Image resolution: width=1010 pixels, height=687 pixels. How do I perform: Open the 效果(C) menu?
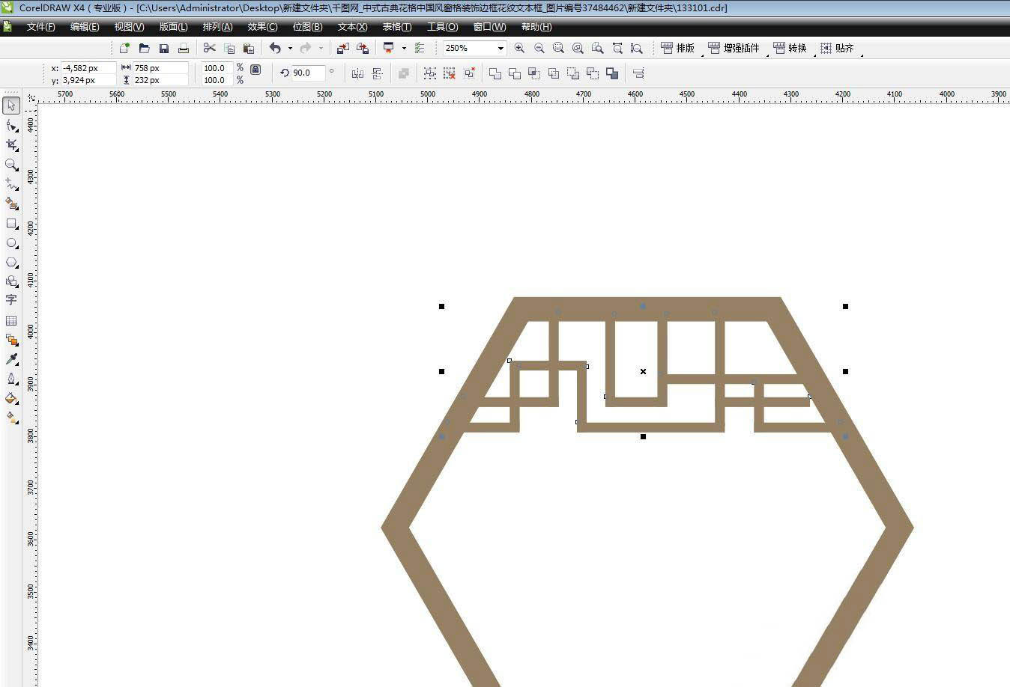point(262,27)
